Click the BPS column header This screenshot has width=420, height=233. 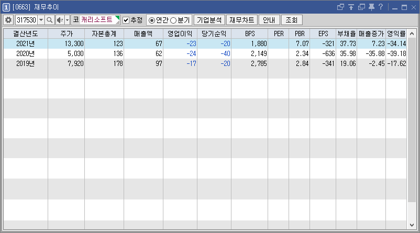(x=250, y=34)
